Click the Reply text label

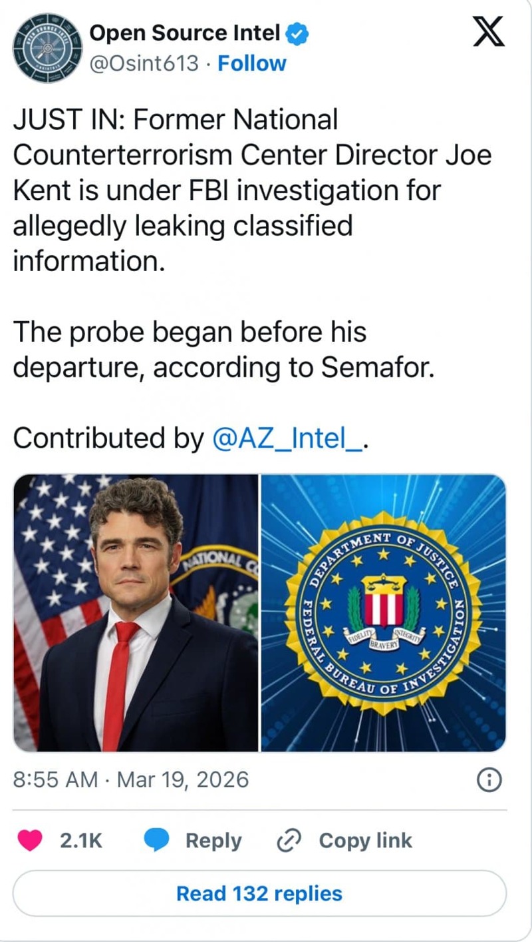pyautogui.click(x=213, y=840)
